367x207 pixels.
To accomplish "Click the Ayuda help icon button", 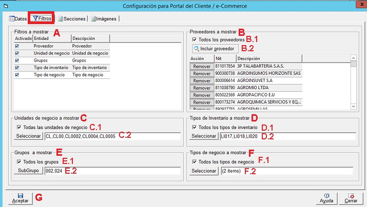I will [x=326, y=198].
